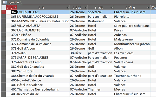Click the cell LA FERME AUX CROCODILES
Screen dimensions: 156x97
click(43, 17)
